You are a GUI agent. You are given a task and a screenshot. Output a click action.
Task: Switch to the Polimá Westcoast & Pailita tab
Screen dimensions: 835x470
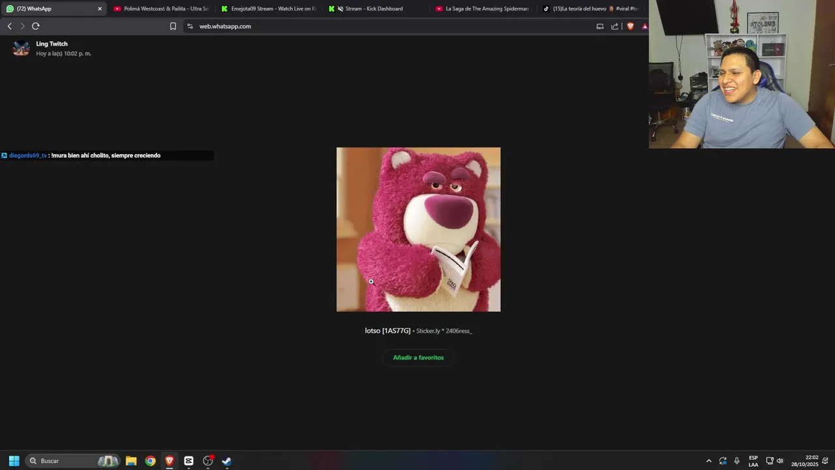161,8
